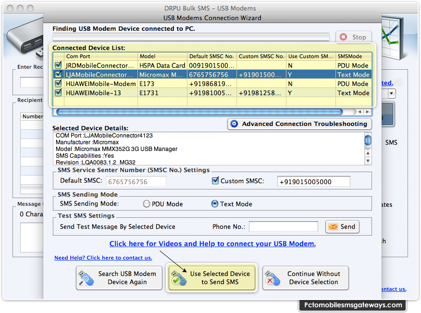Uncheck the HUAWEIMobile-13 device checkbox
The image size is (421, 313).
58,93
